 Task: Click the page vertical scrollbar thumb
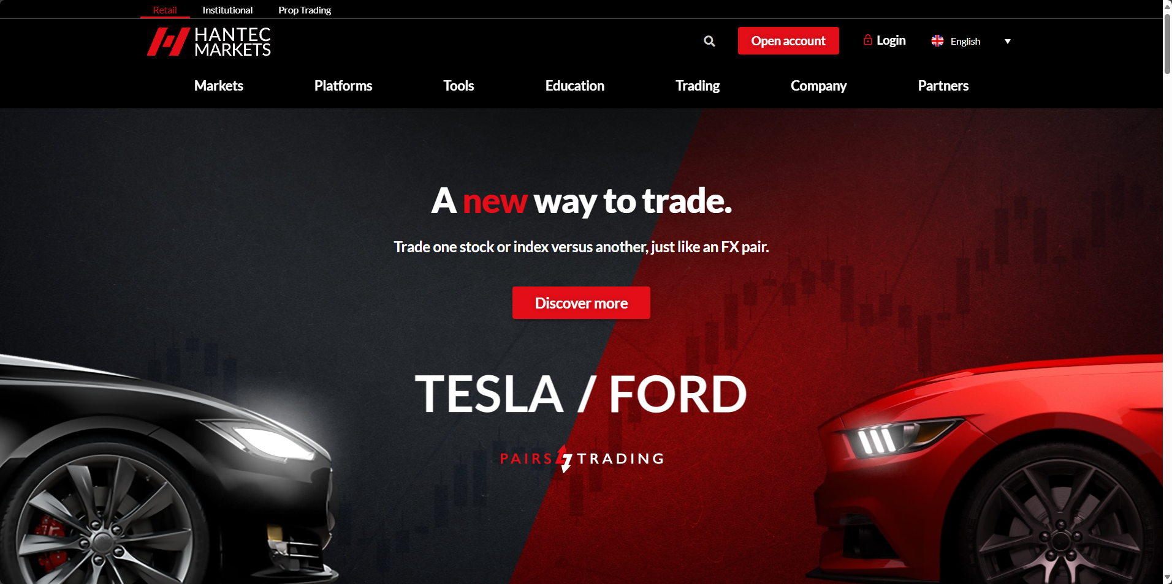click(1167, 43)
